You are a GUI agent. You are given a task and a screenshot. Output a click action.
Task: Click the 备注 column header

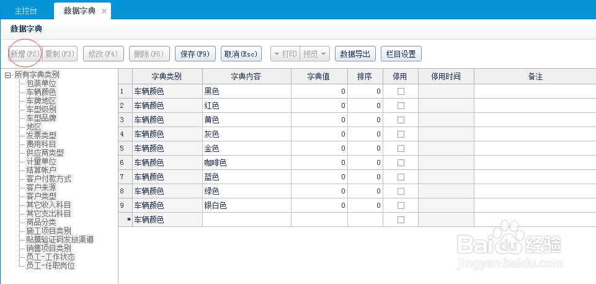pyautogui.click(x=535, y=76)
